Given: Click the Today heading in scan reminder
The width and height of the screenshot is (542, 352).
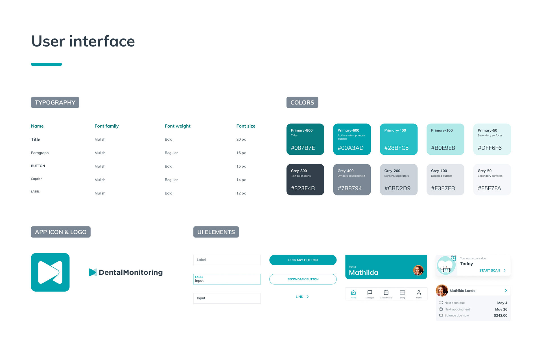Looking at the screenshot, I should click(466, 264).
